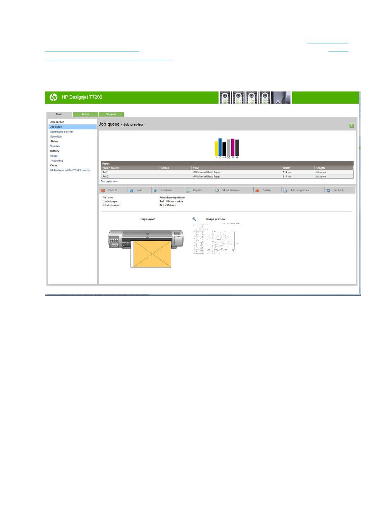This screenshot has width=368, height=507.
Task: Click the Cancel job icon
Action: pyautogui.click(x=103, y=190)
